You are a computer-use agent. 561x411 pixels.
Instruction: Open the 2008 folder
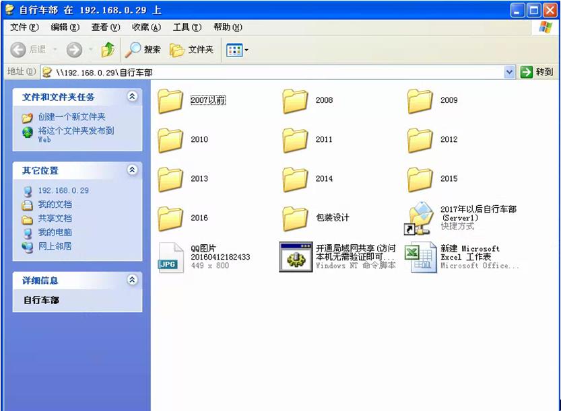tap(294, 101)
